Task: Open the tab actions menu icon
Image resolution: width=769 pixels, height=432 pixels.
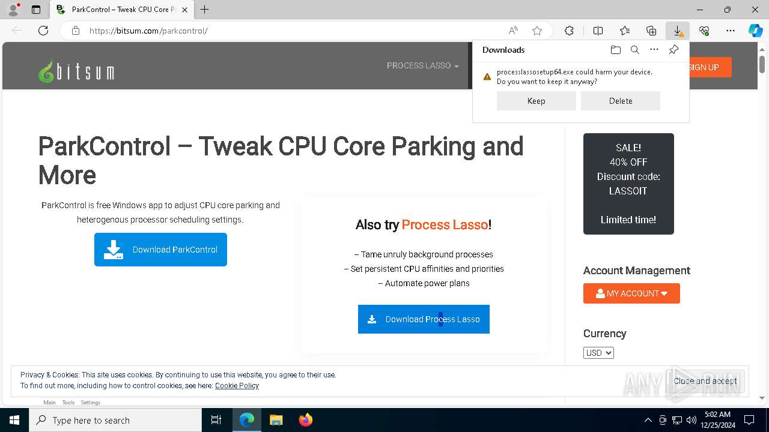Action: [x=36, y=10]
